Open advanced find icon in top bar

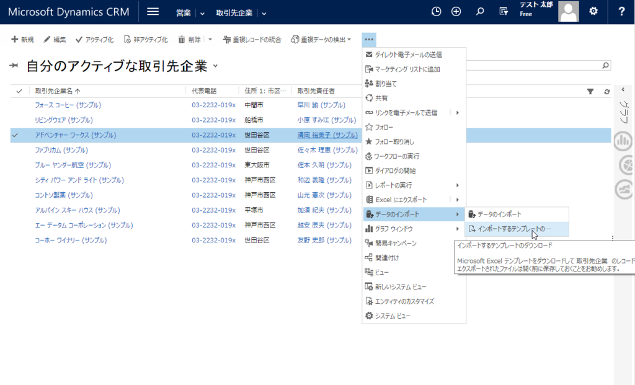click(504, 12)
